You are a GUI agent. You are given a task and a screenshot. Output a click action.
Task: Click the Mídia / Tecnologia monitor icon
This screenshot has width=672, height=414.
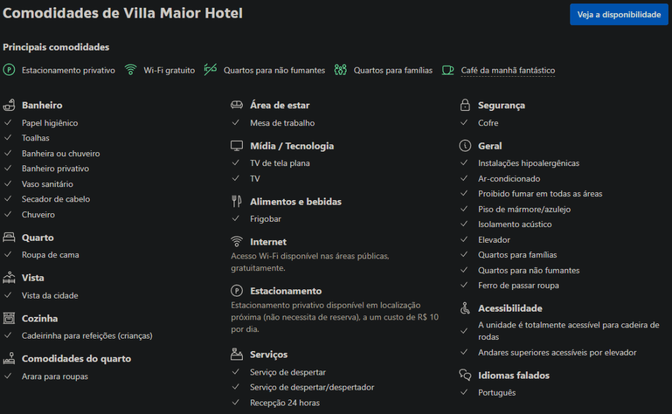coord(237,146)
